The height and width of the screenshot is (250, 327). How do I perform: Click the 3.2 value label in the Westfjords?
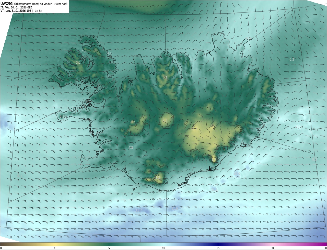(78, 62)
